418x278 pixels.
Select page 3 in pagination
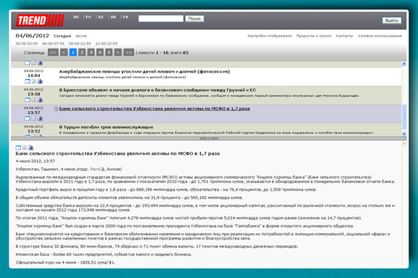coord(91,52)
